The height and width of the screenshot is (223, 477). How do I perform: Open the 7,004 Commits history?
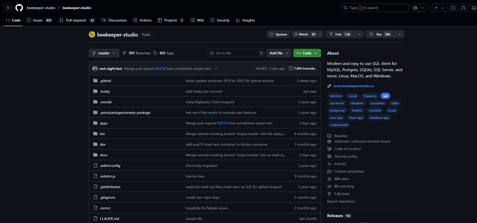[302, 68]
